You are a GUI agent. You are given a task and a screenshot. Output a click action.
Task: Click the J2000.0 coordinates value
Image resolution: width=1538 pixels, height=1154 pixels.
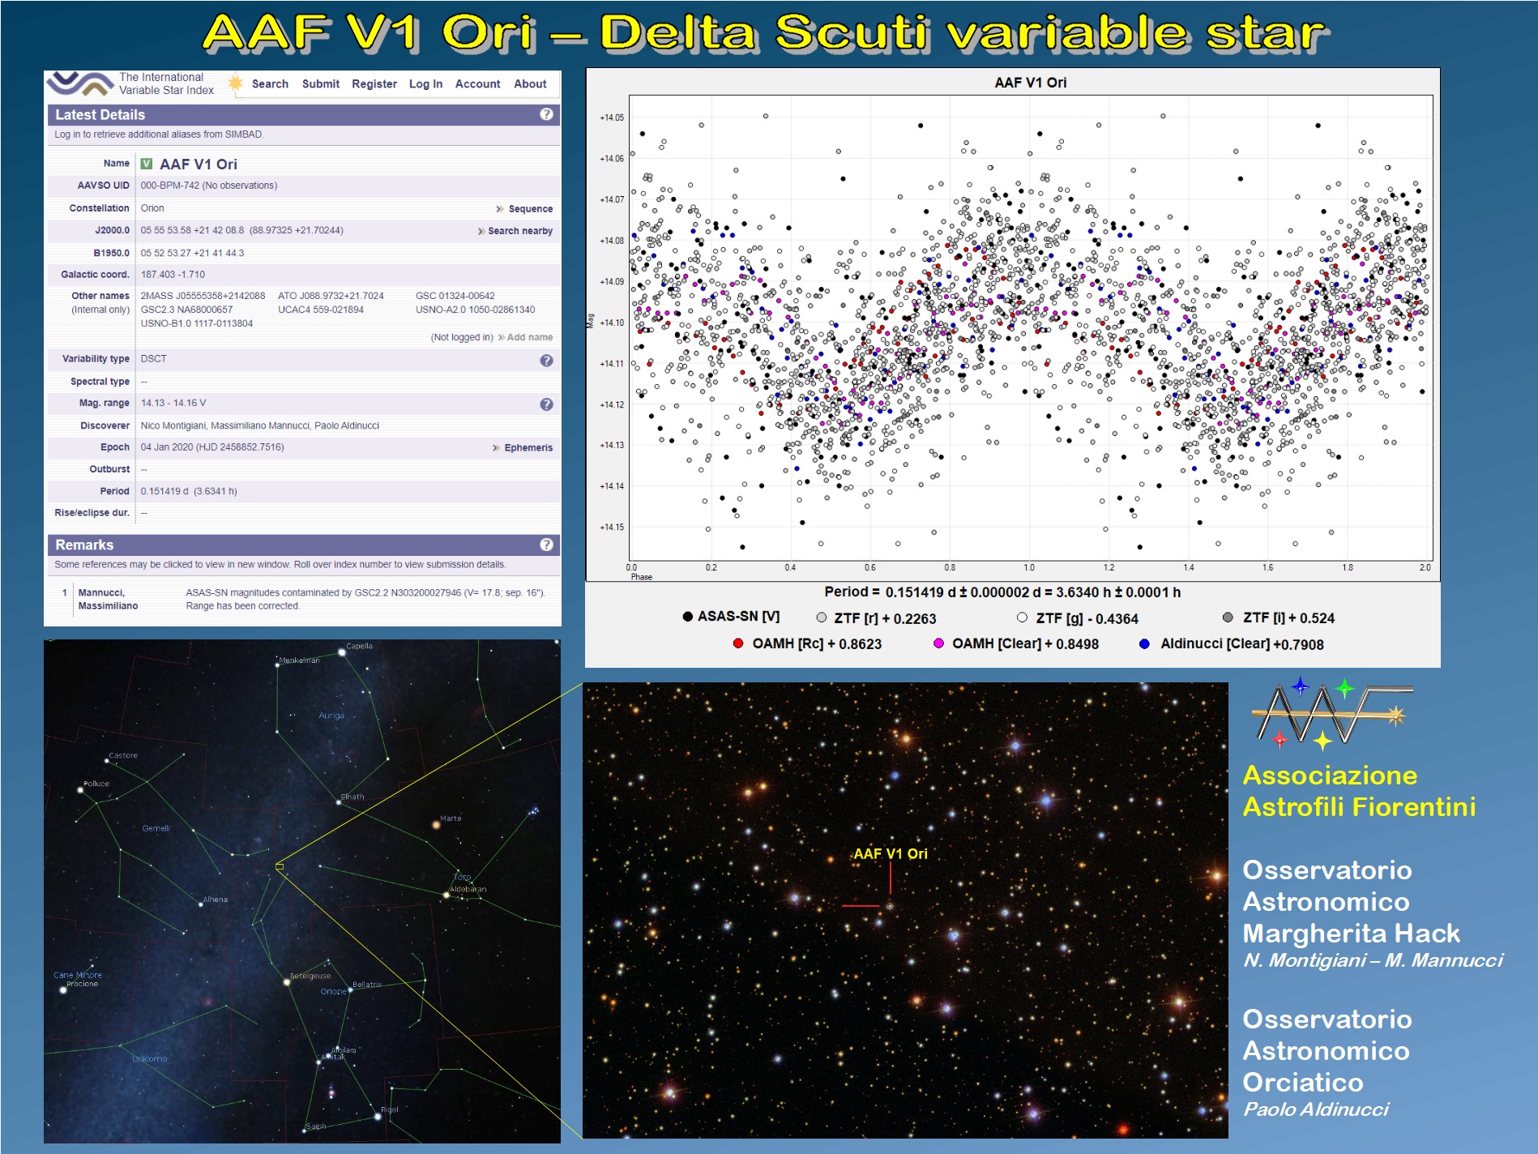242,231
